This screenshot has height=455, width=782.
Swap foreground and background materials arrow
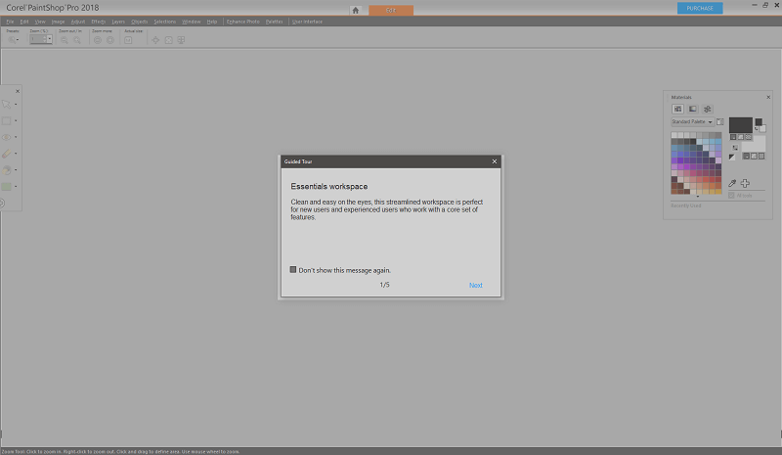(735, 148)
